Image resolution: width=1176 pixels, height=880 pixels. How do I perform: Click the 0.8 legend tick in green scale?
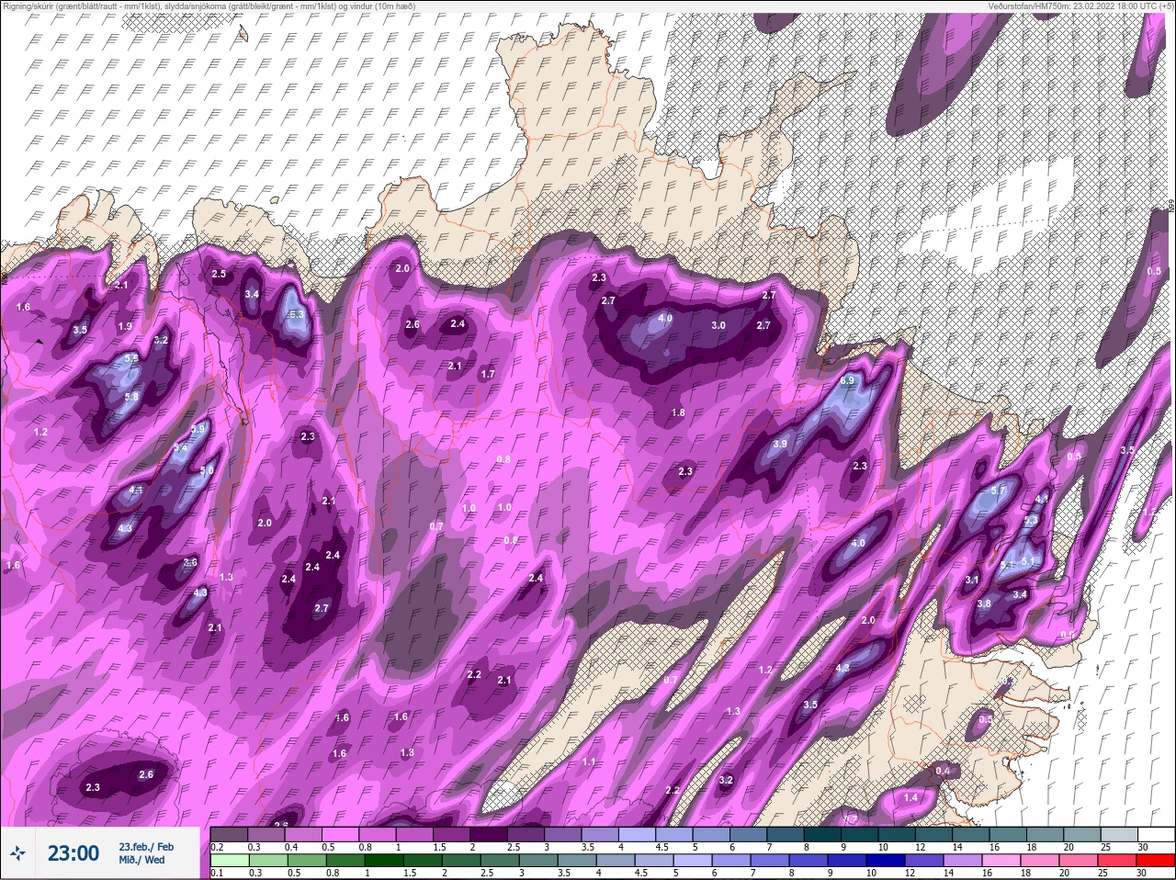(x=333, y=873)
